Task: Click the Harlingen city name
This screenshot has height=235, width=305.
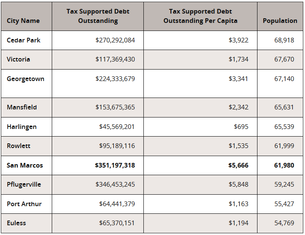Action: click(22, 127)
